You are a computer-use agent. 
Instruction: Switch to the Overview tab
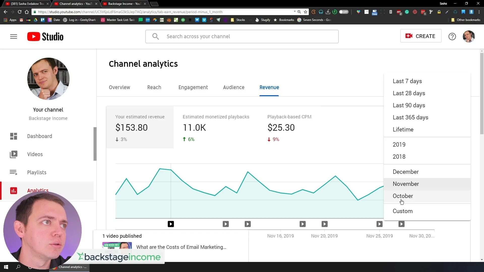pyautogui.click(x=119, y=87)
